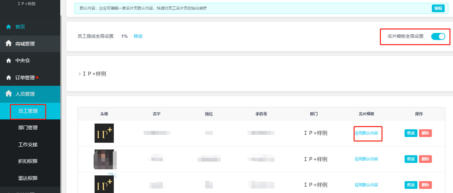
Task: Click 修改 button on the third employee row
Action: point(411,185)
